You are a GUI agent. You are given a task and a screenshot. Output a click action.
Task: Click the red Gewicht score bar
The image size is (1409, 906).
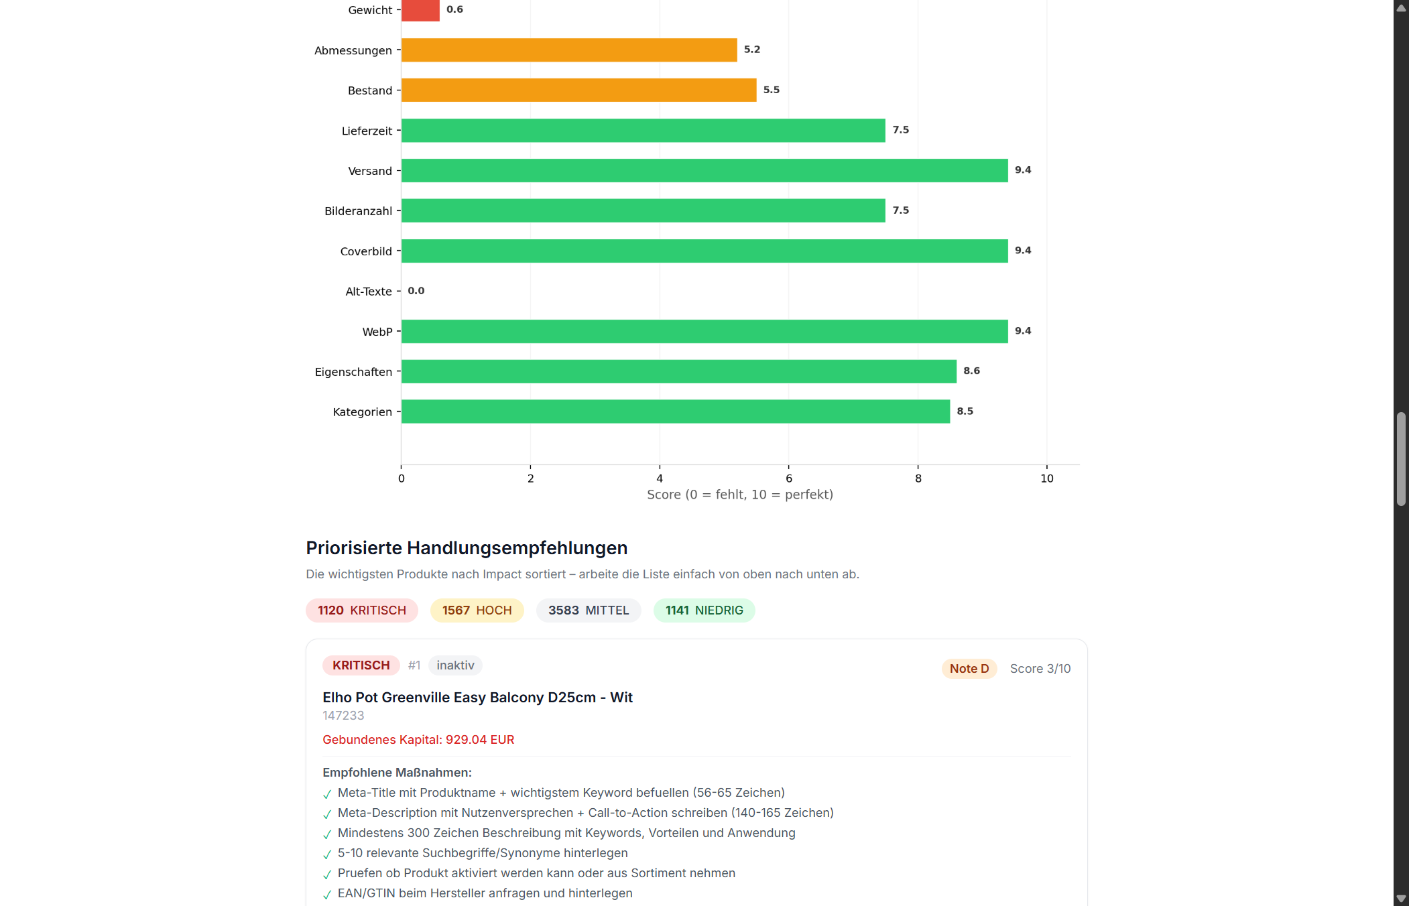(420, 9)
